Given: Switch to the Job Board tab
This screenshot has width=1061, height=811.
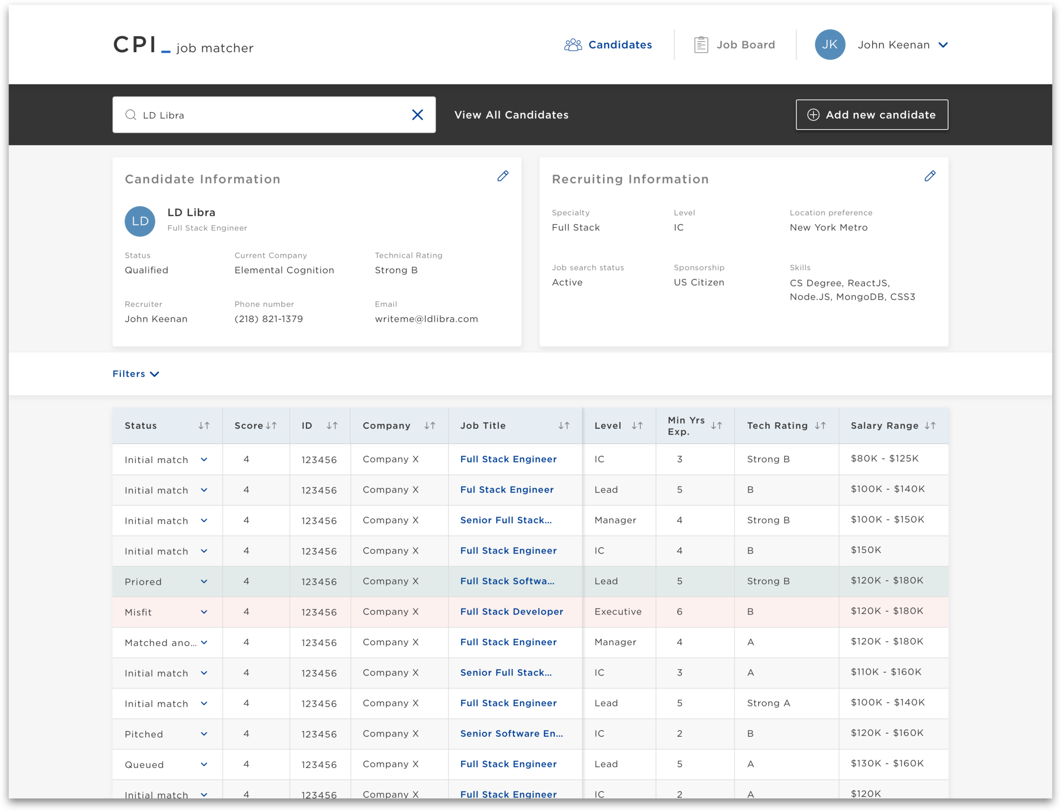Looking at the screenshot, I should pyautogui.click(x=734, y=45).
